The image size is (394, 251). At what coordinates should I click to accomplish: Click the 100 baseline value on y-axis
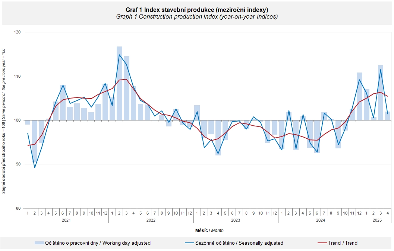(18, 120)
